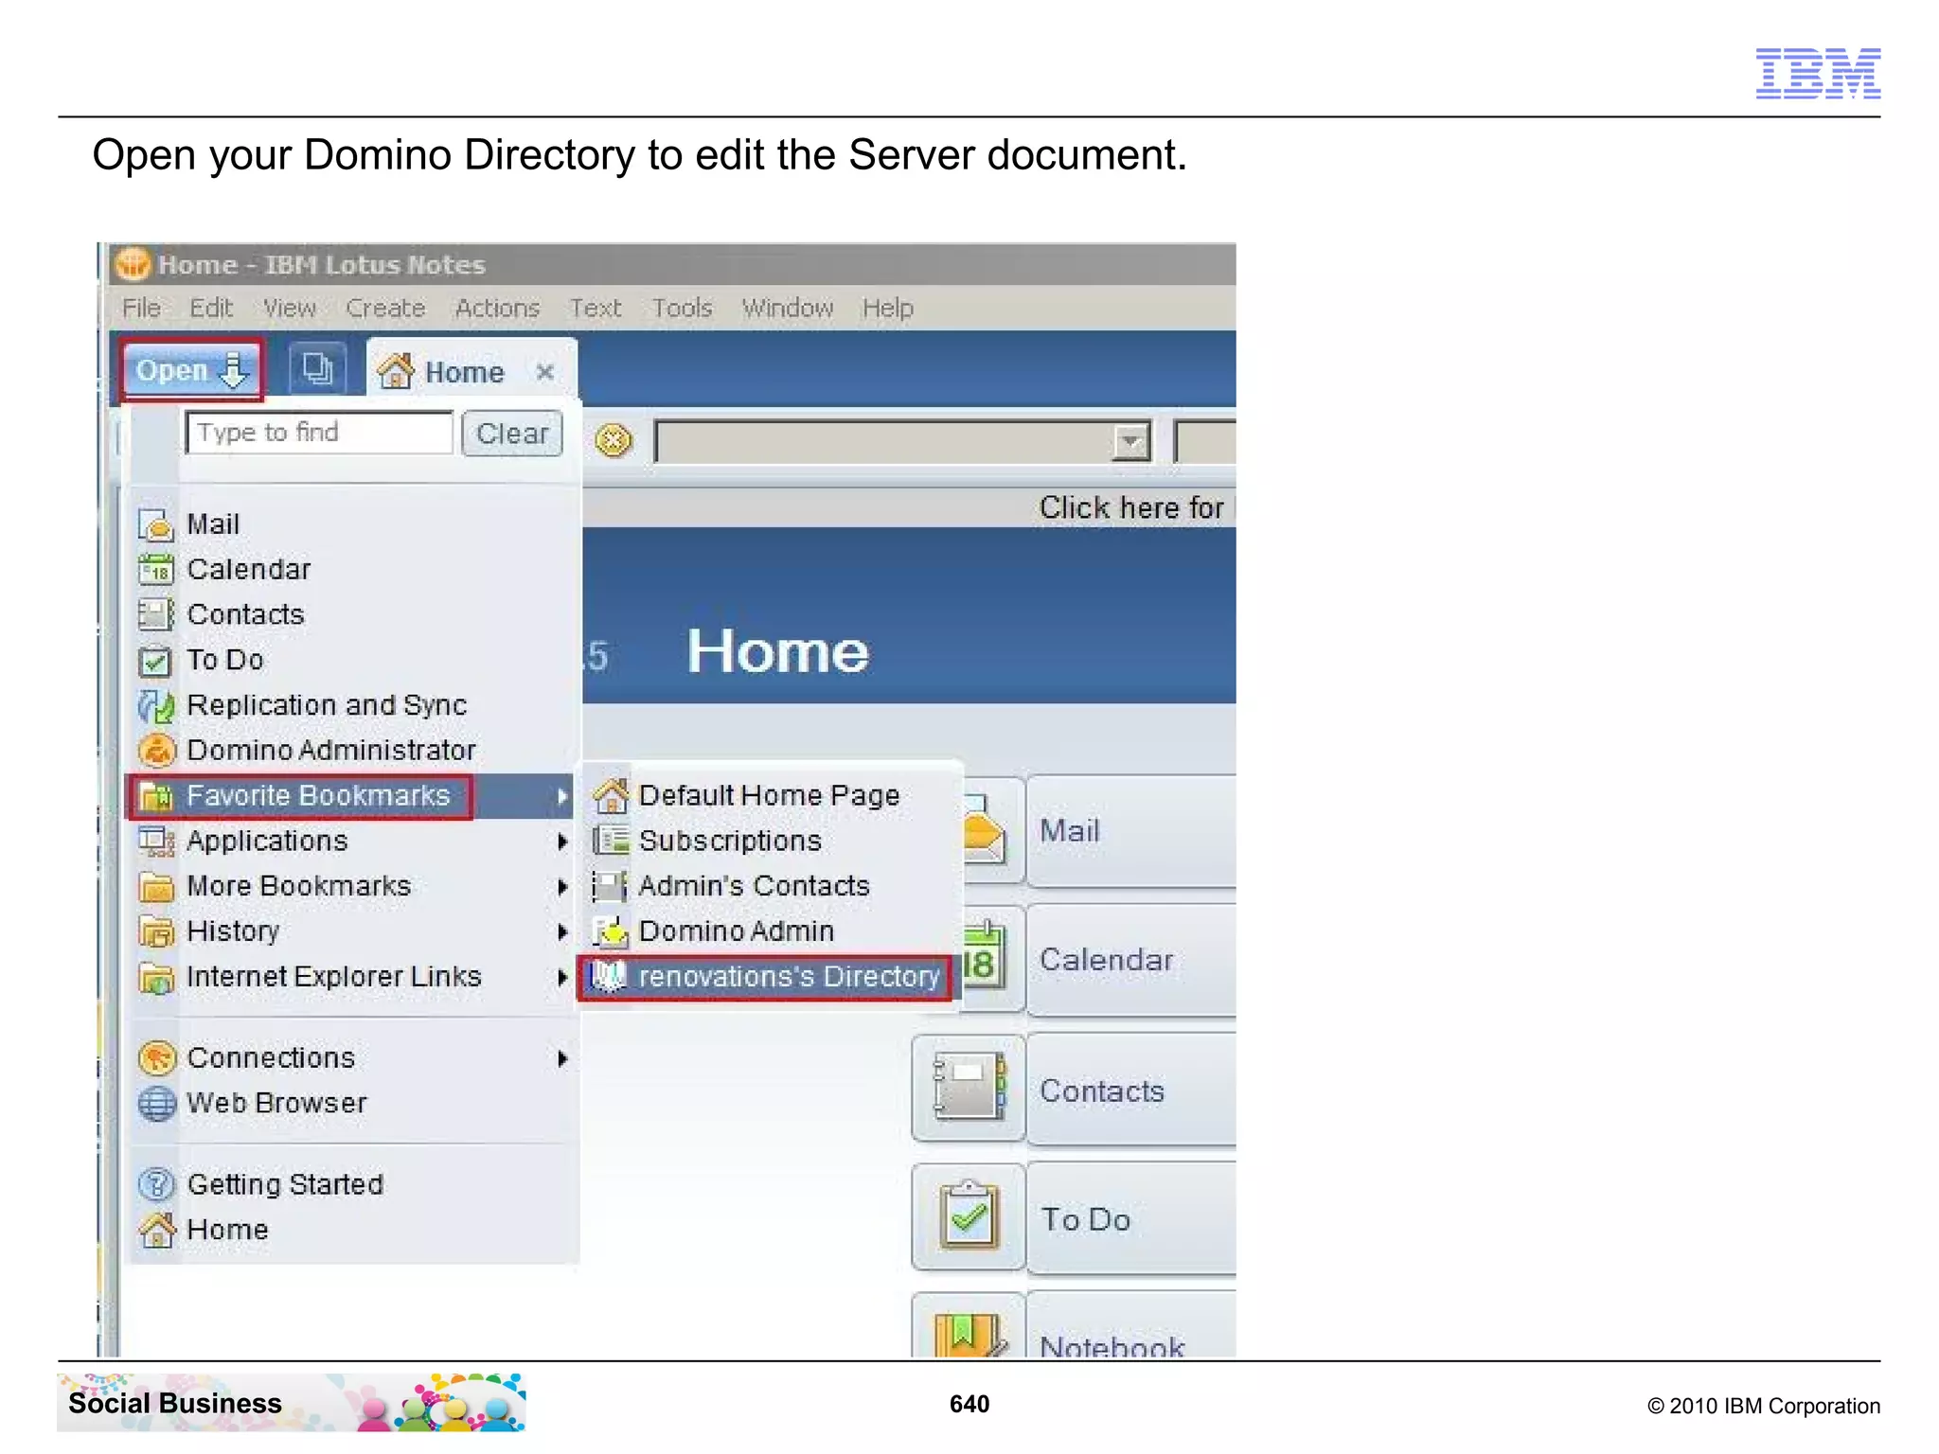
Task: Open renovations's Directory bookmark
Action: coord(766,977)
